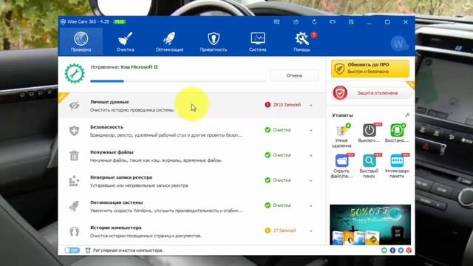Click the user avatar W icon
Viewport: 473px width, 266px height.
coord(399,44)
